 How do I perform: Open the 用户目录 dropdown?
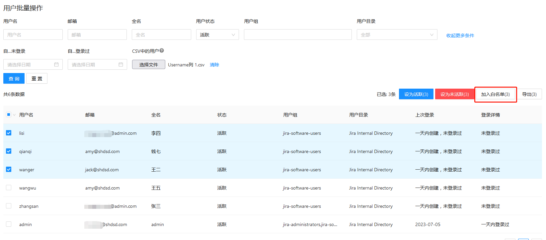(x=397, y=35)
